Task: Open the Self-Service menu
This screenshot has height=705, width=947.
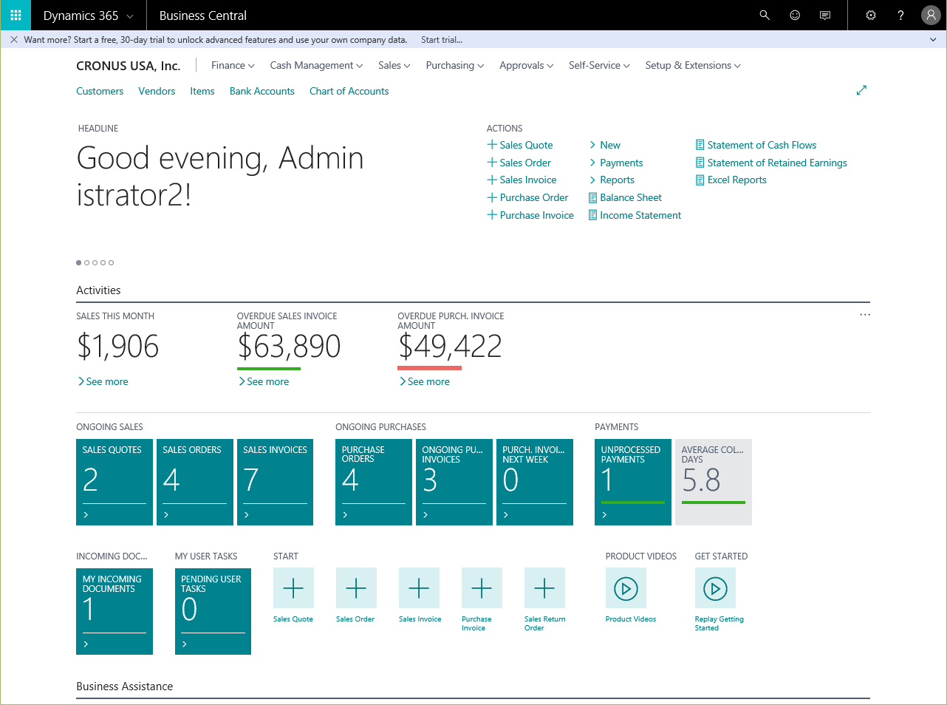Action: (599, 65)
